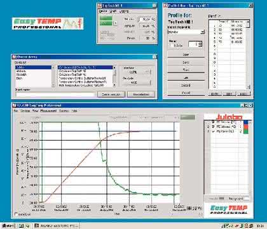Click Profile Editor window title icon
The width and height of the screenshot is (267, 229).
click(x=165, y=6)
